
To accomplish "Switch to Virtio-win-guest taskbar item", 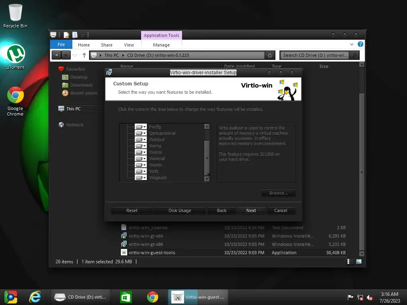I will [x=198, y=297].
